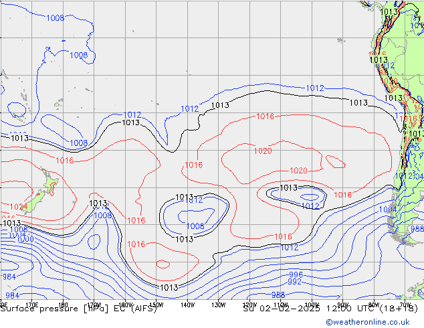The image size is (424, 328).
Task: Select the 'Surface pressure [hPa] EC (AIFS)' title
Action: tap(79, 309)
